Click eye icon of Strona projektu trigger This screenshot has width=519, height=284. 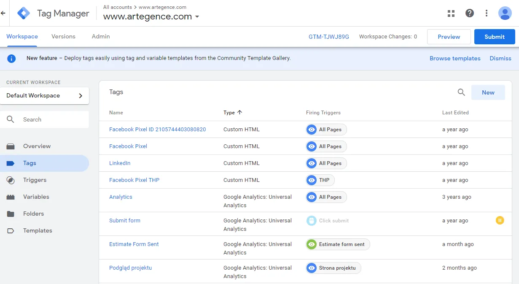click(x=312, y=268)
